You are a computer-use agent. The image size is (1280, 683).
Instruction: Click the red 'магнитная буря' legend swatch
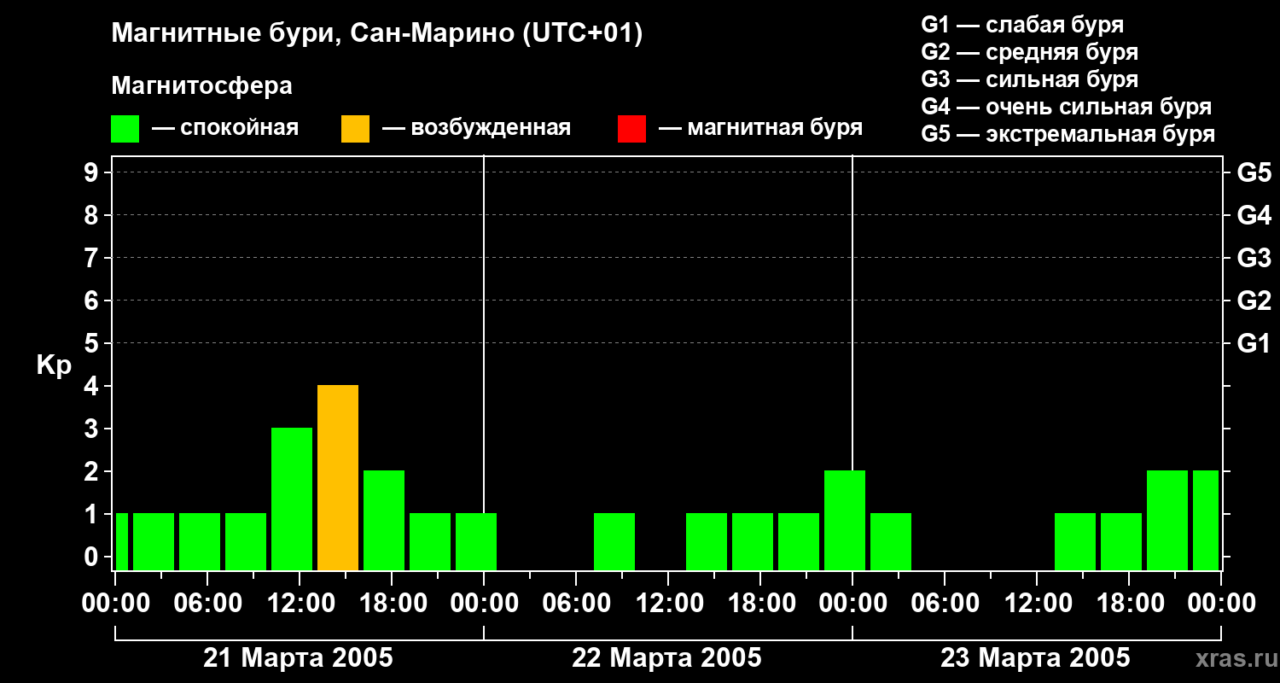(631, 129)
